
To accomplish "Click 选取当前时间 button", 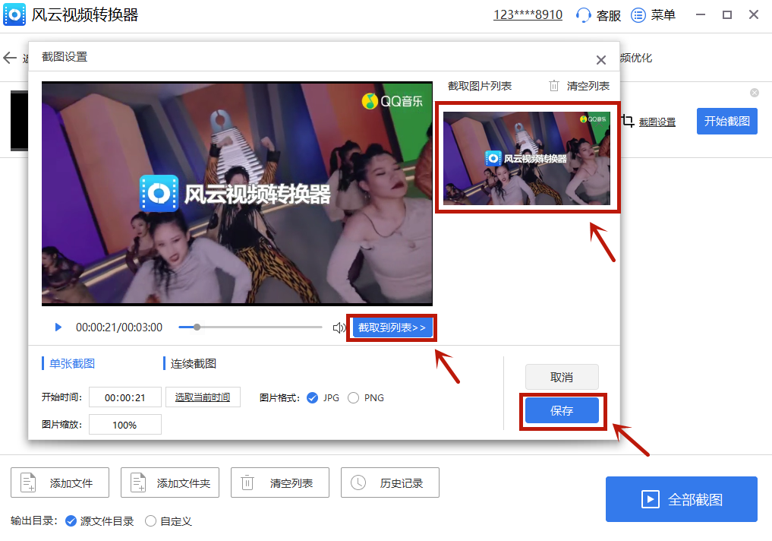I will [203, 397].
